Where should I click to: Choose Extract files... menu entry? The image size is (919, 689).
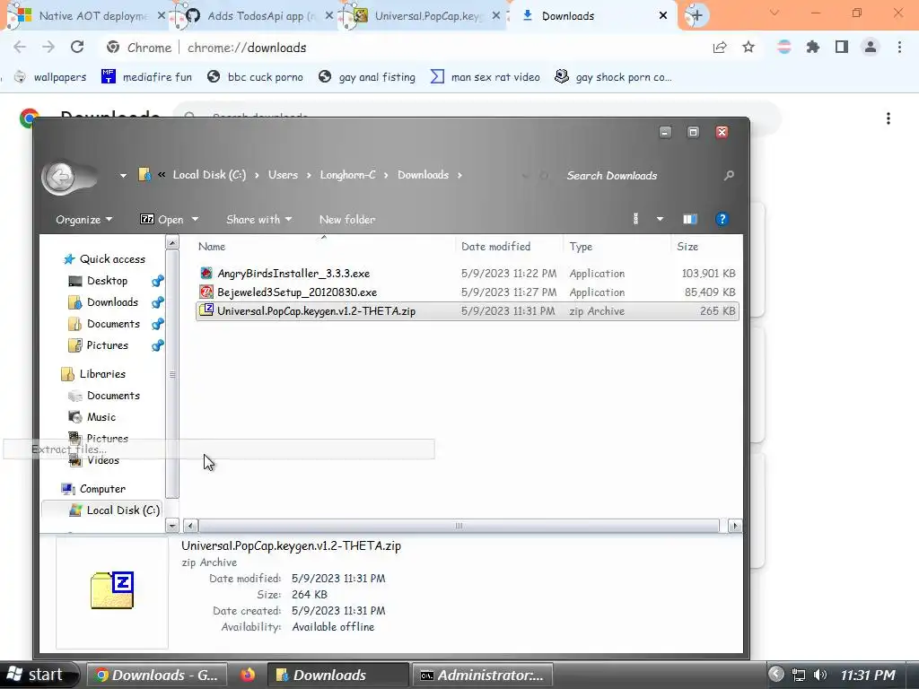click(218, 449)
